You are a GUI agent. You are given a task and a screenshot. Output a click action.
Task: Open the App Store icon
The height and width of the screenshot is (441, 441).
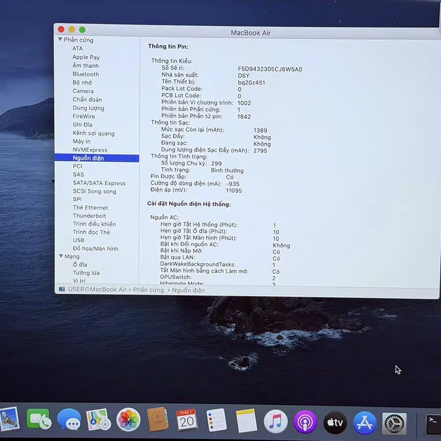coord(365,423)
